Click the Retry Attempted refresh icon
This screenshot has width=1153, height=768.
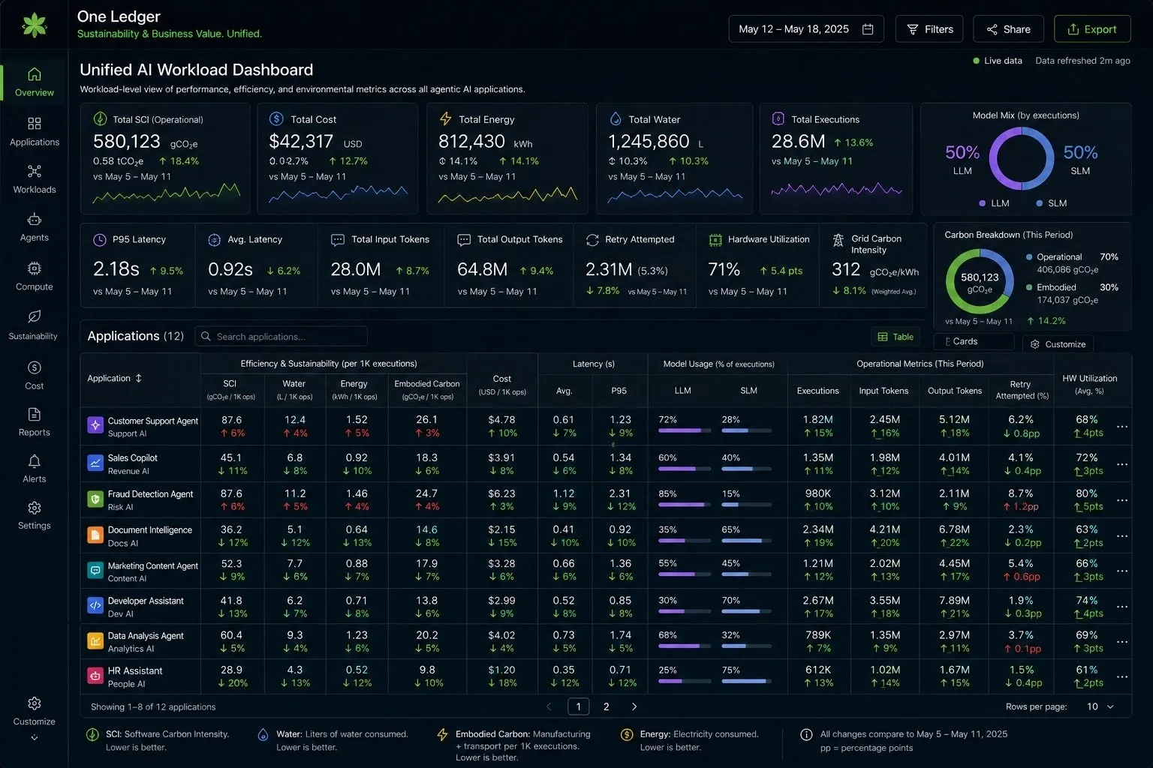592,240
